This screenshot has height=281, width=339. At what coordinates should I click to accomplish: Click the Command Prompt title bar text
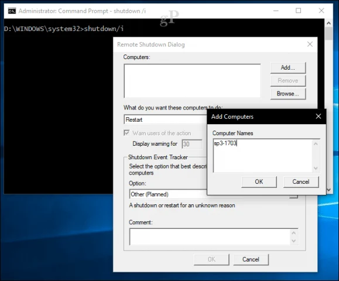[82, 11]
